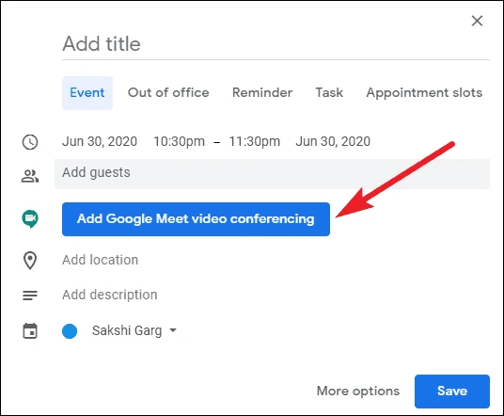Select the Task tab

(x=329, y=92)
